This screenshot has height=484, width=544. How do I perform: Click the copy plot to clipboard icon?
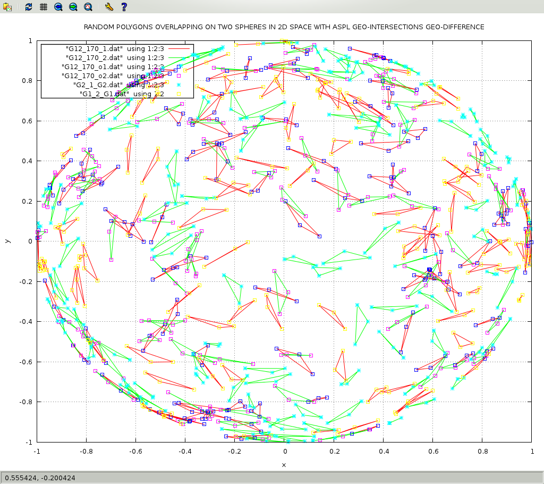pos(7,7)
